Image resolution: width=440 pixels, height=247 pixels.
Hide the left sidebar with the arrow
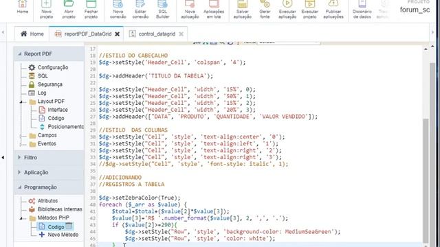3,157
